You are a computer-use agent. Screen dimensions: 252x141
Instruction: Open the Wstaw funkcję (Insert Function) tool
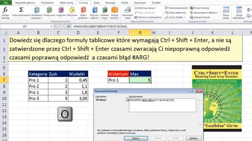click(5, 13)
